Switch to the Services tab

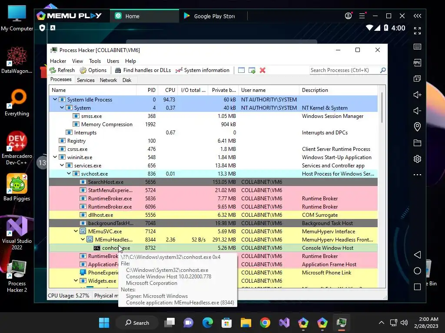tap(86, 80)
